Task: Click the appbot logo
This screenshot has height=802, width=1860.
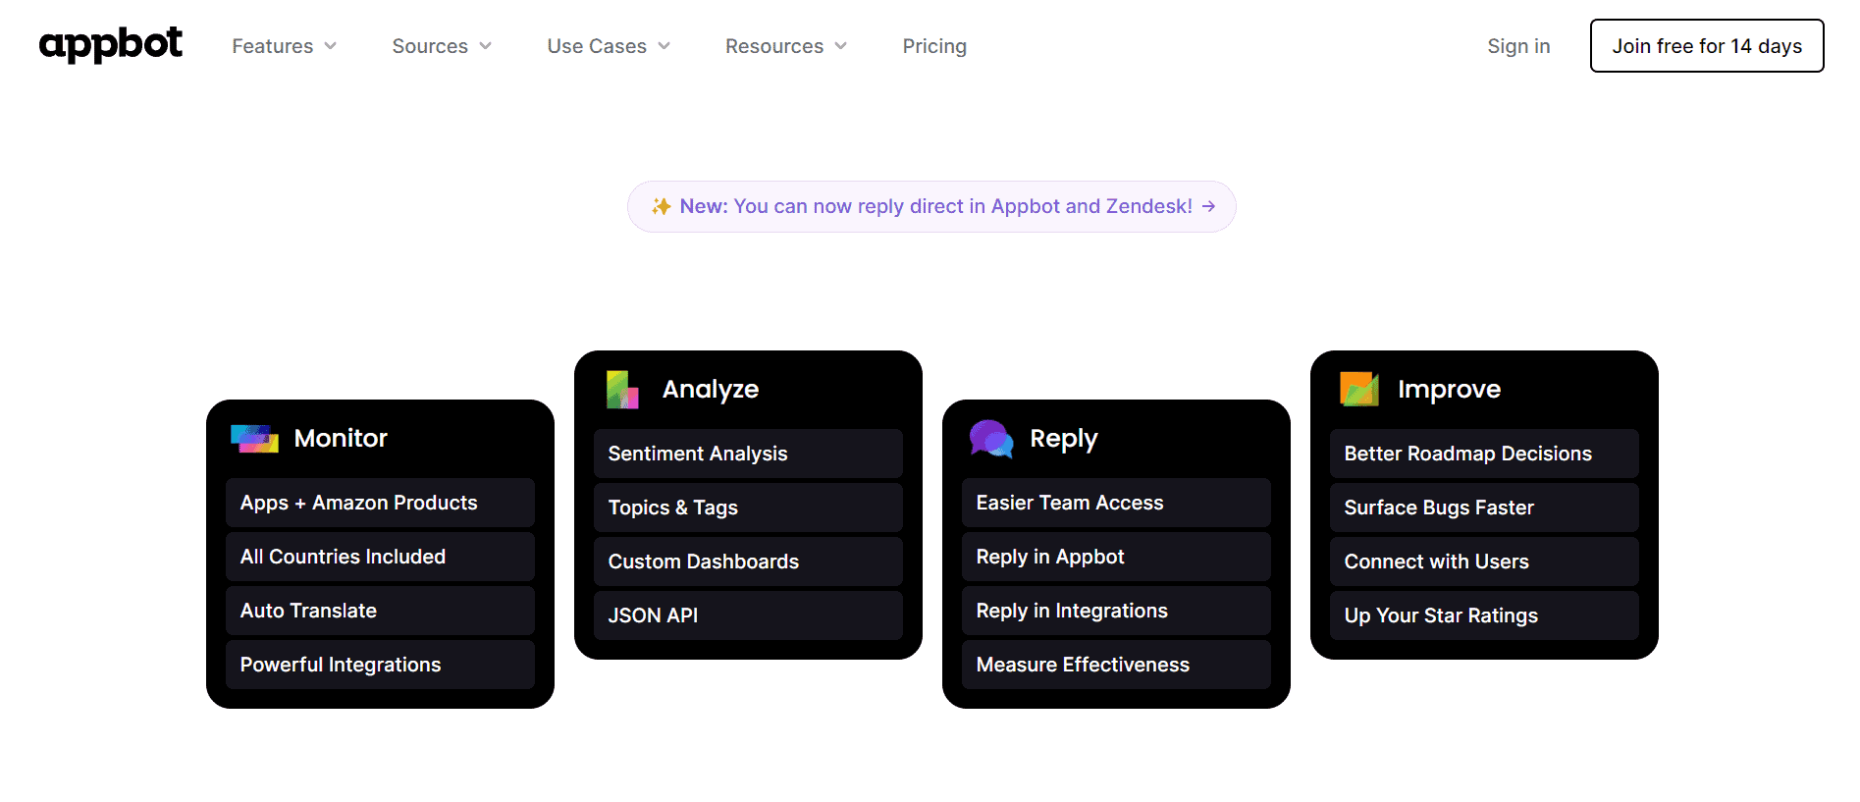Action: coord(110,45)
